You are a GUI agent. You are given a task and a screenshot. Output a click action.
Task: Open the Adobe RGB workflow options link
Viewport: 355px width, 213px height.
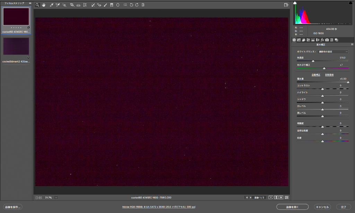click(x=159, y=207)
